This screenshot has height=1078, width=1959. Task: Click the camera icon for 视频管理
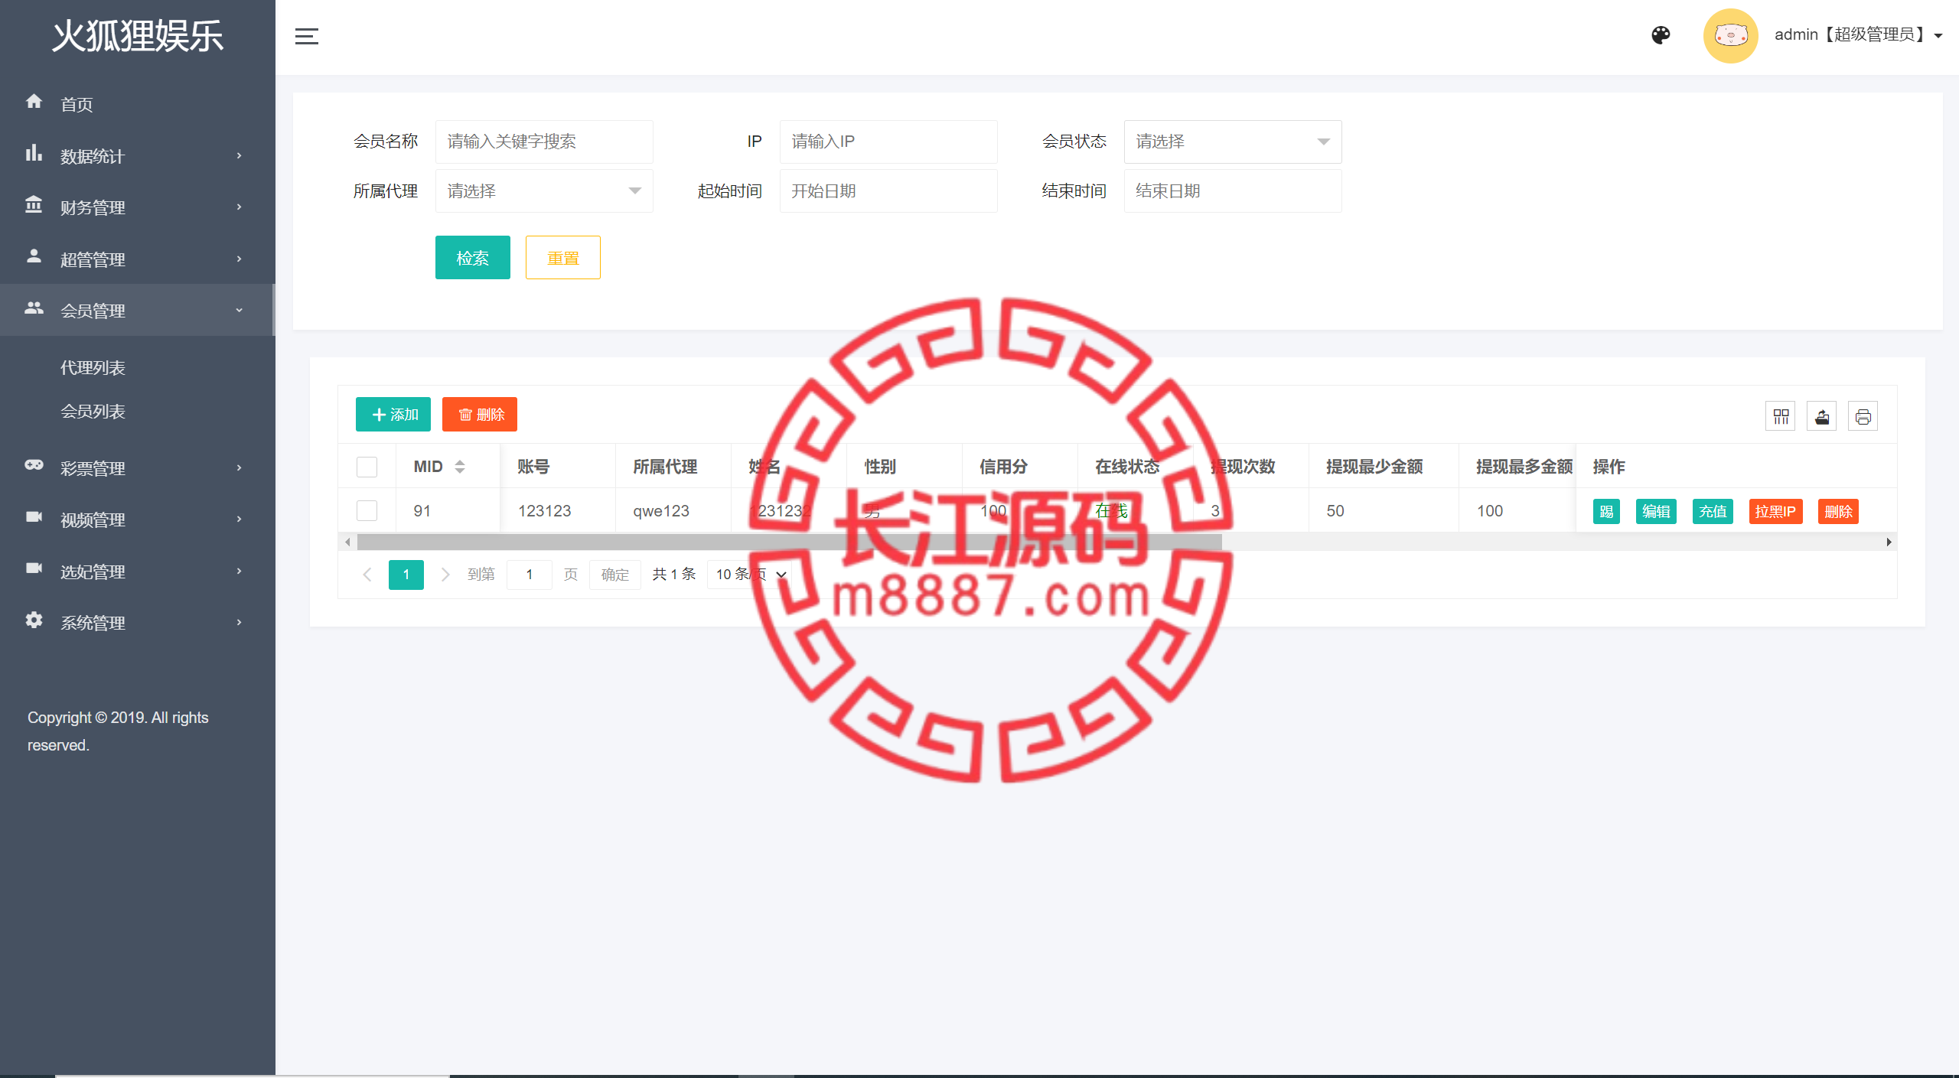coord(34,516)
